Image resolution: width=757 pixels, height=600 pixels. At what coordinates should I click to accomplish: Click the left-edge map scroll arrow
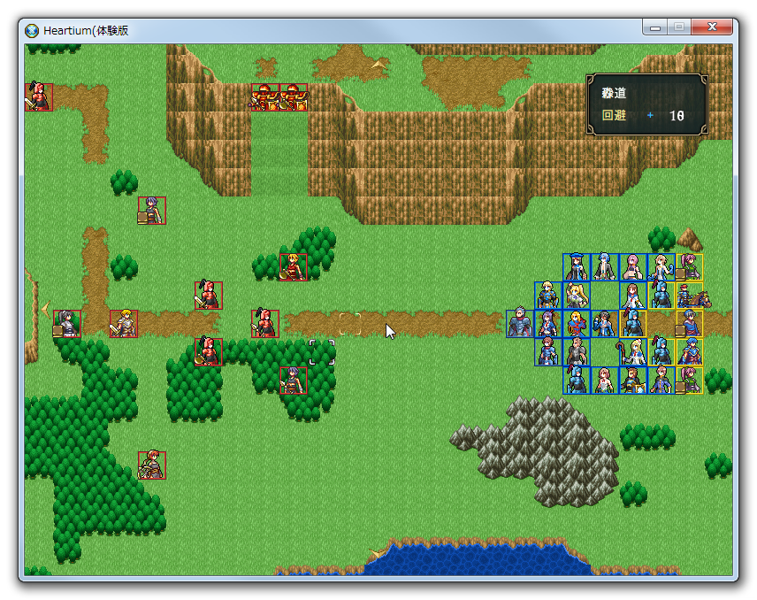45,308
